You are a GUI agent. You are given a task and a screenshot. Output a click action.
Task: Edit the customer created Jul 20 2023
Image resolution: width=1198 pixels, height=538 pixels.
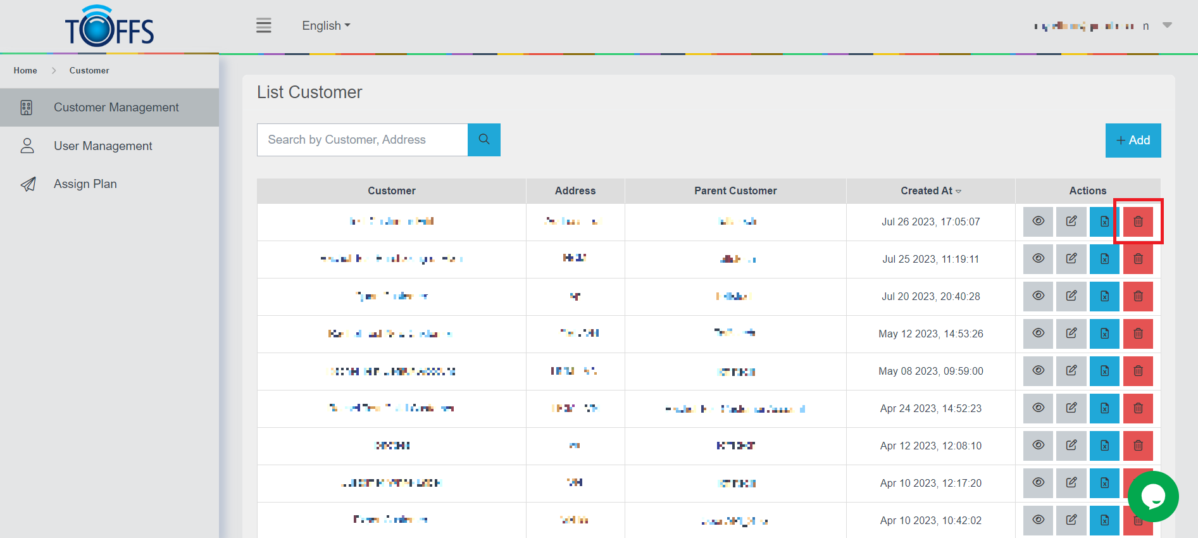click(x=1071, y=296)
